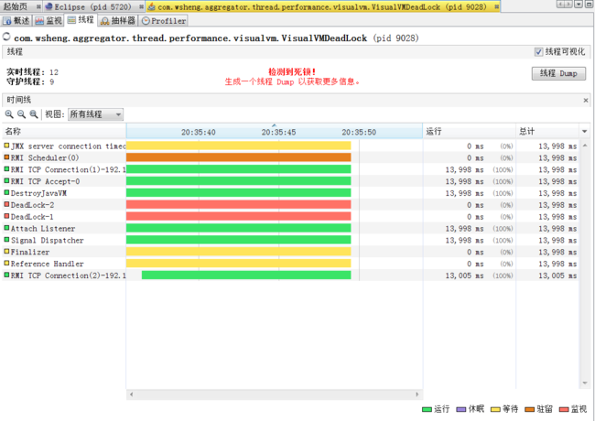Click the green icon of RMI TCP Connection(2) row
Viewport: 595px width, 421px height.
[6, 275]
